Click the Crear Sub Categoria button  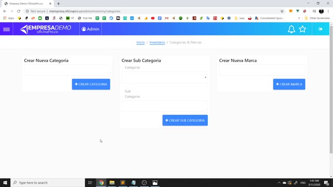point(185,120)
